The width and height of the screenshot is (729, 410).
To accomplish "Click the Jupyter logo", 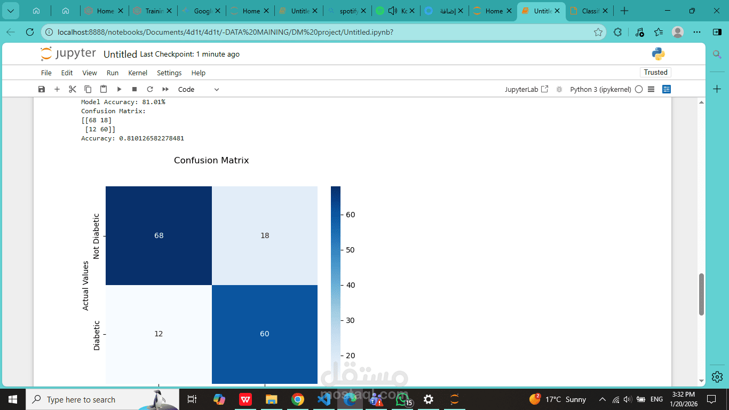I will 68,53.
